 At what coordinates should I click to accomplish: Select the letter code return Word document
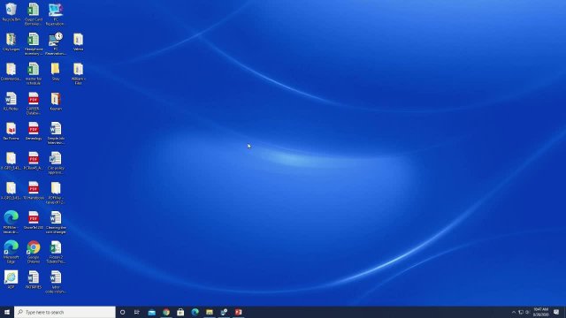[x=56, y=282]
